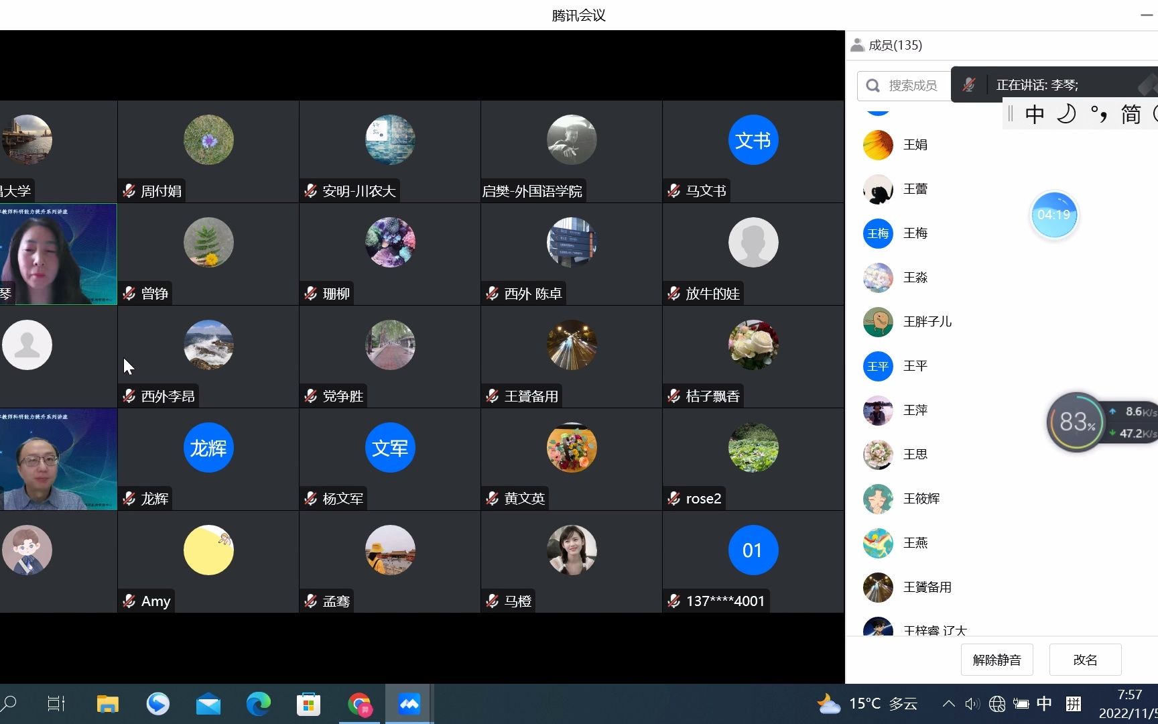Click the 改名 rename button
The height and width of the screenshot is (724, 1158).
pyautogui.click(x=1085, y=660)
